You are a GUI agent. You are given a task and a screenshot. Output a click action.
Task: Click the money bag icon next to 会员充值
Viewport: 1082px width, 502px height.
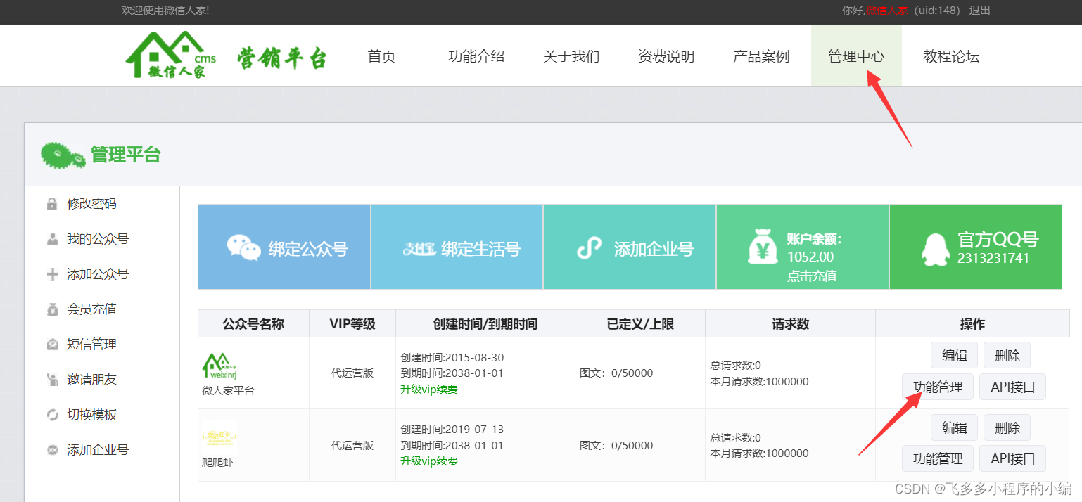click(x=52, y=309)
